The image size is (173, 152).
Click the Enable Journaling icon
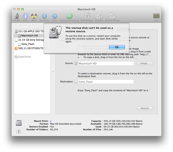pyautogui.click(x=69, y=16)
